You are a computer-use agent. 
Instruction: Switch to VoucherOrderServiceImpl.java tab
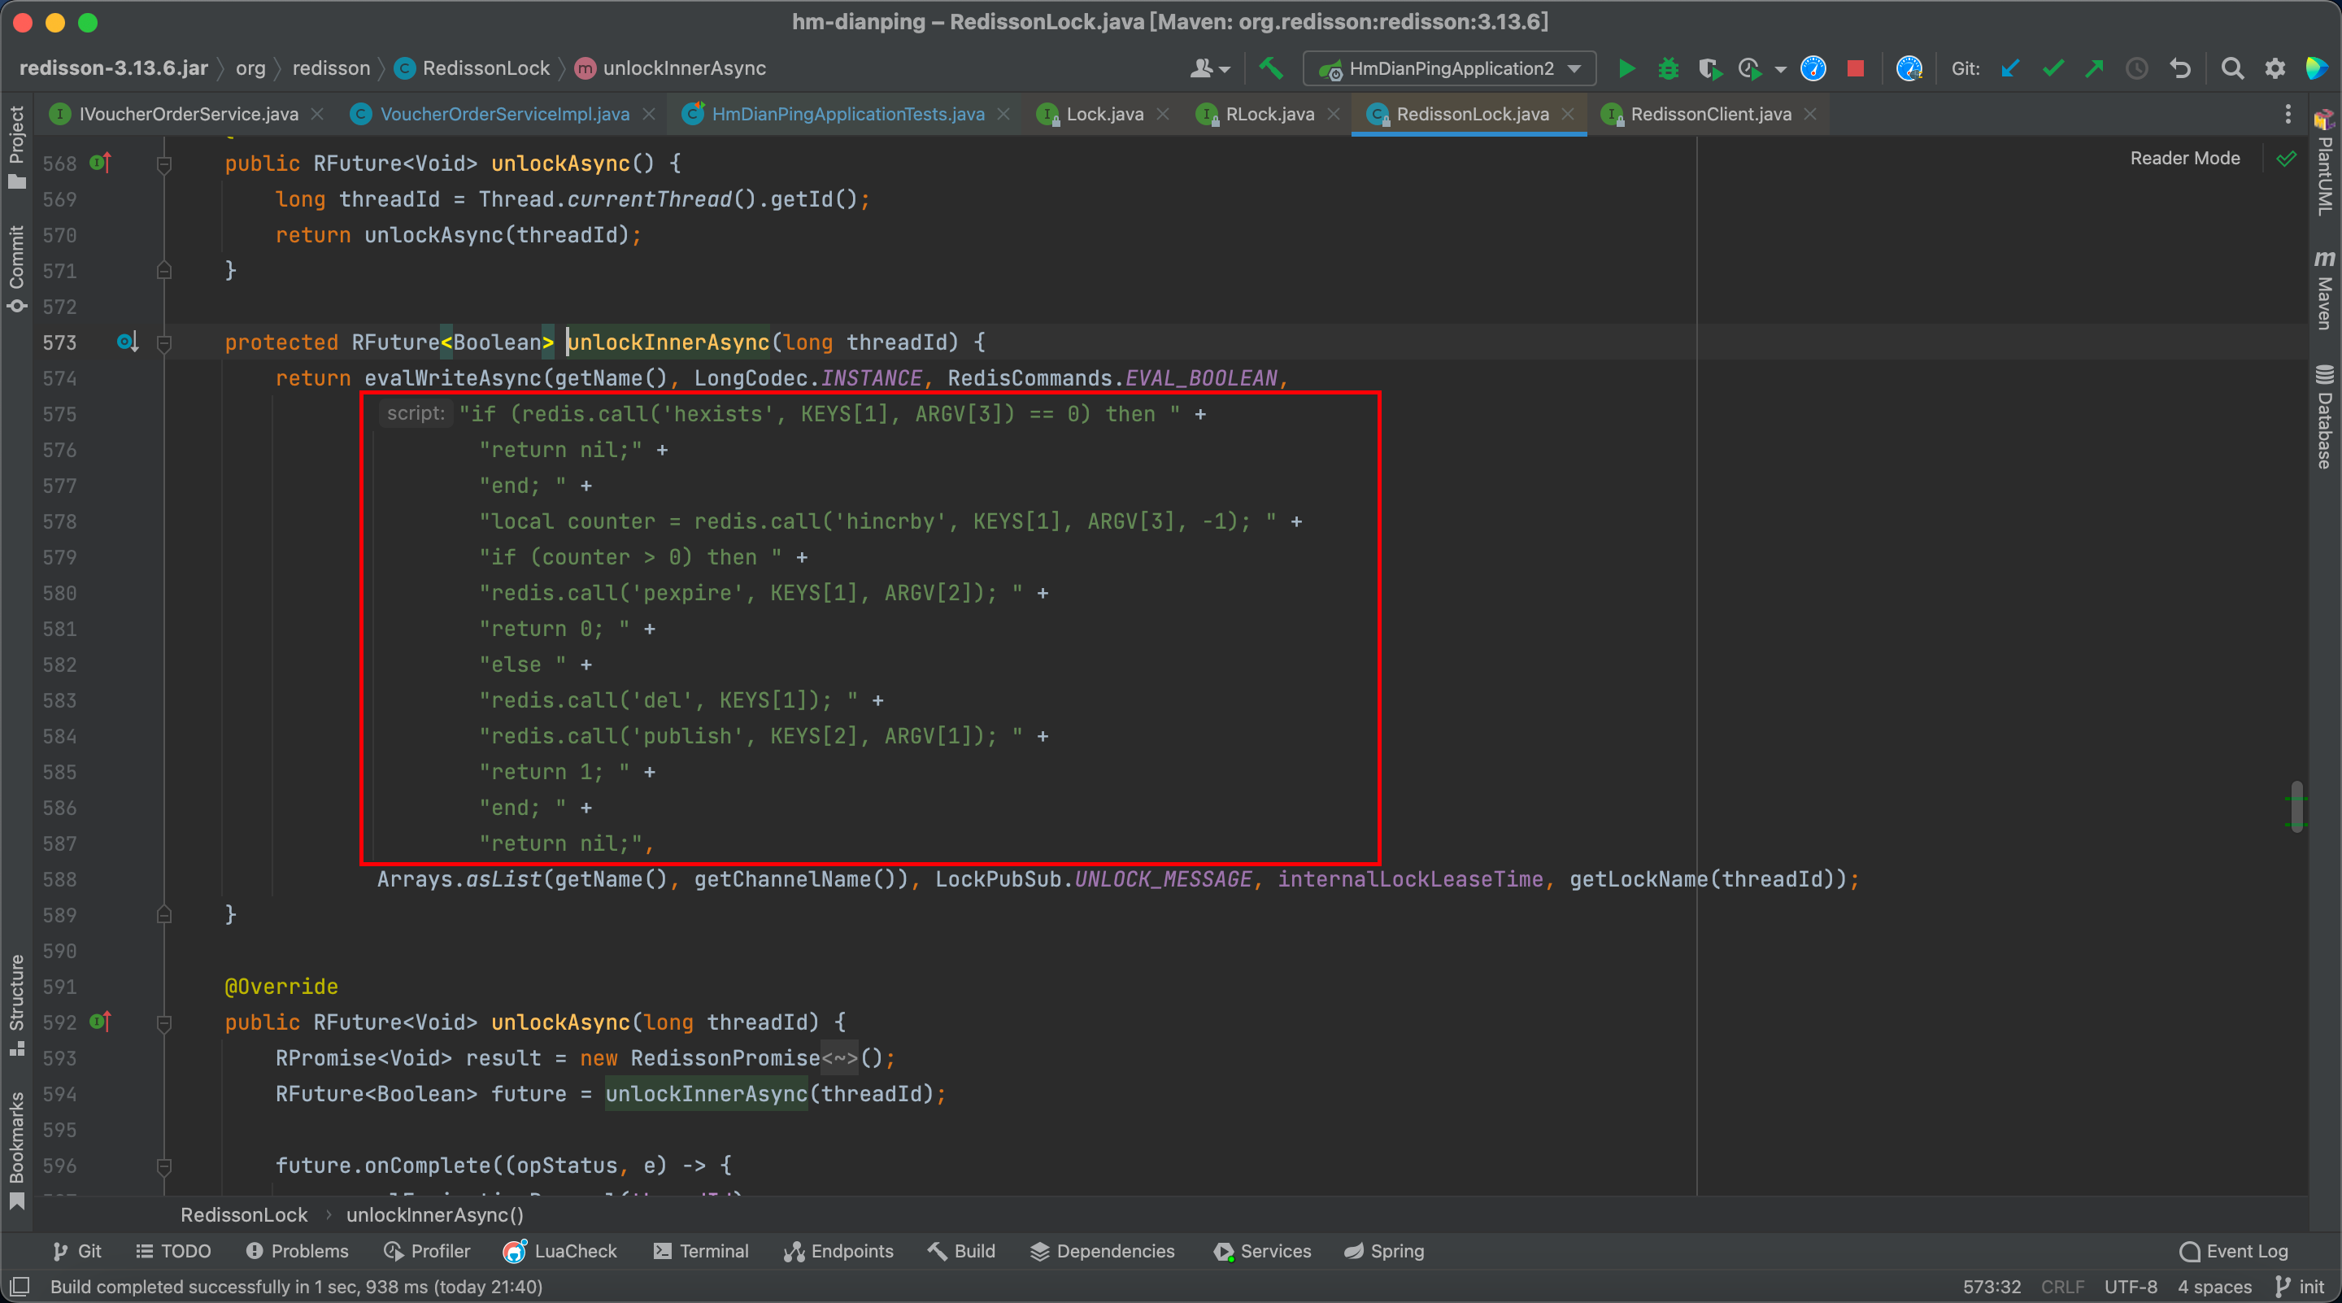504,114
